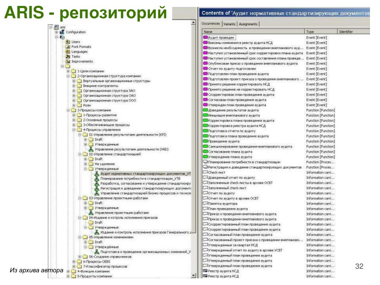This screenshot has height=285, width=380.
Task: Select model icon Подготовка и проведение организационных изменений
Action: point(97,252)
